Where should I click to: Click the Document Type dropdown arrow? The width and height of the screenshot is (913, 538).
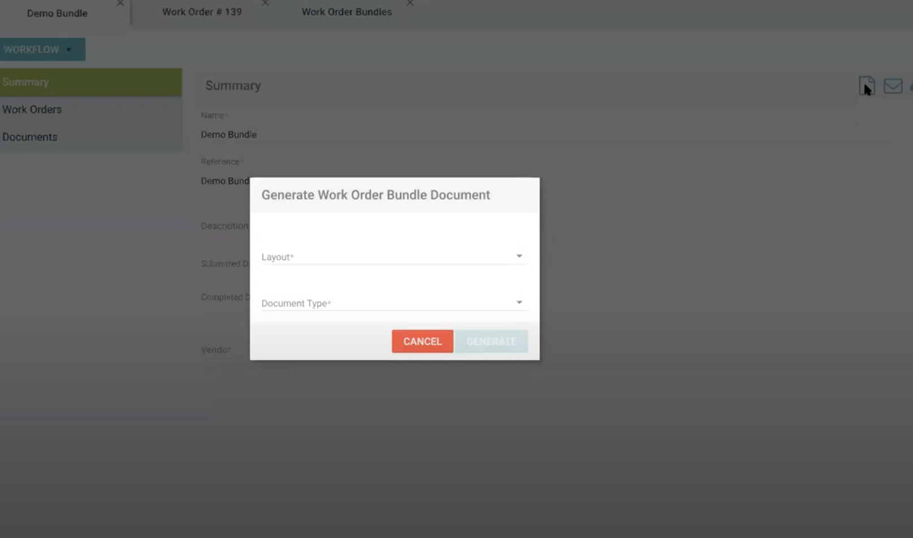(519, 303)
